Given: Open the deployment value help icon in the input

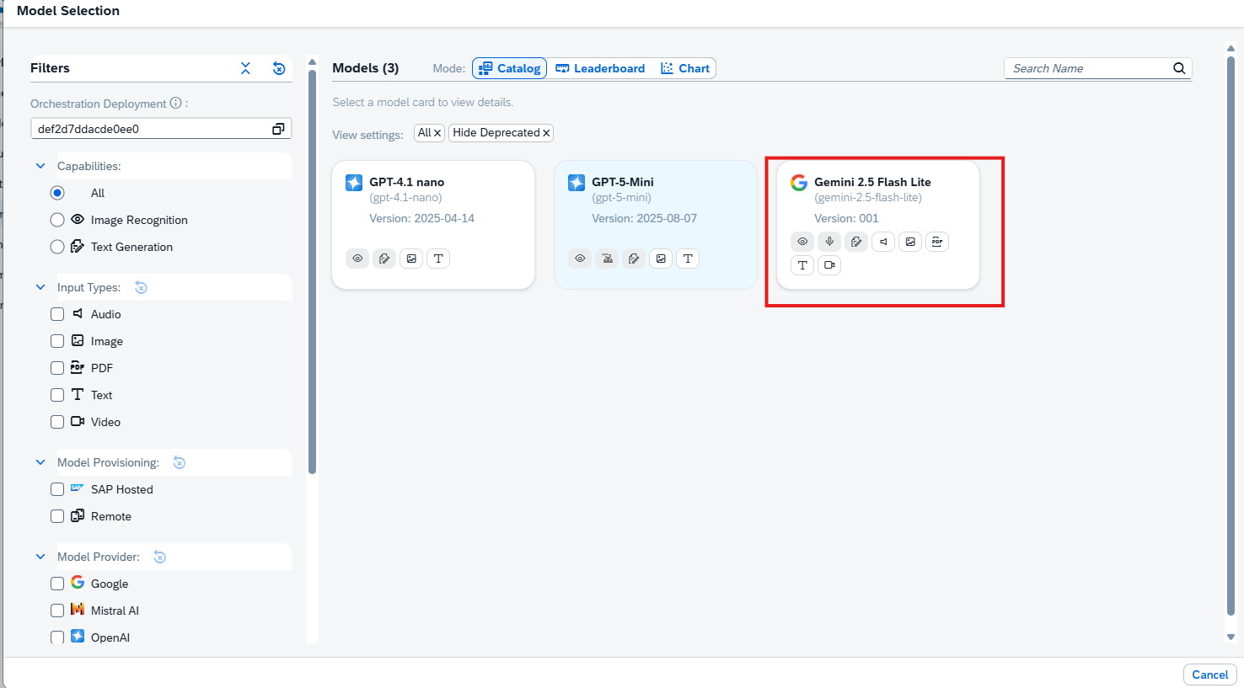Looking at the screenshot, I should (x=278, y=129).
